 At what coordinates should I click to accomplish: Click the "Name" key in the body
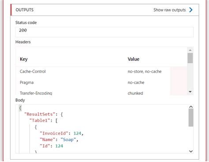click(48, 140)
